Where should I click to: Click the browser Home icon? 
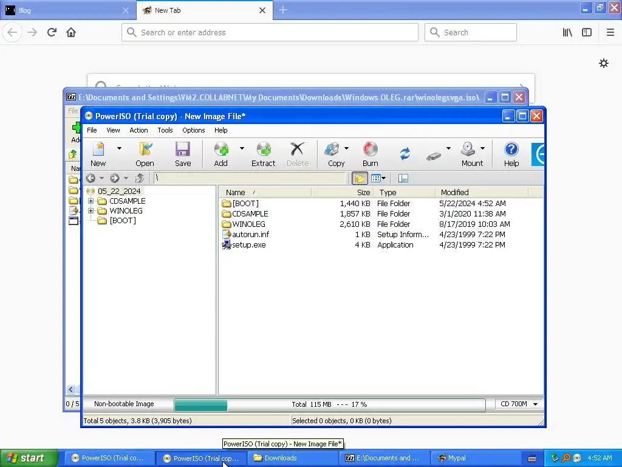(71, 32)
